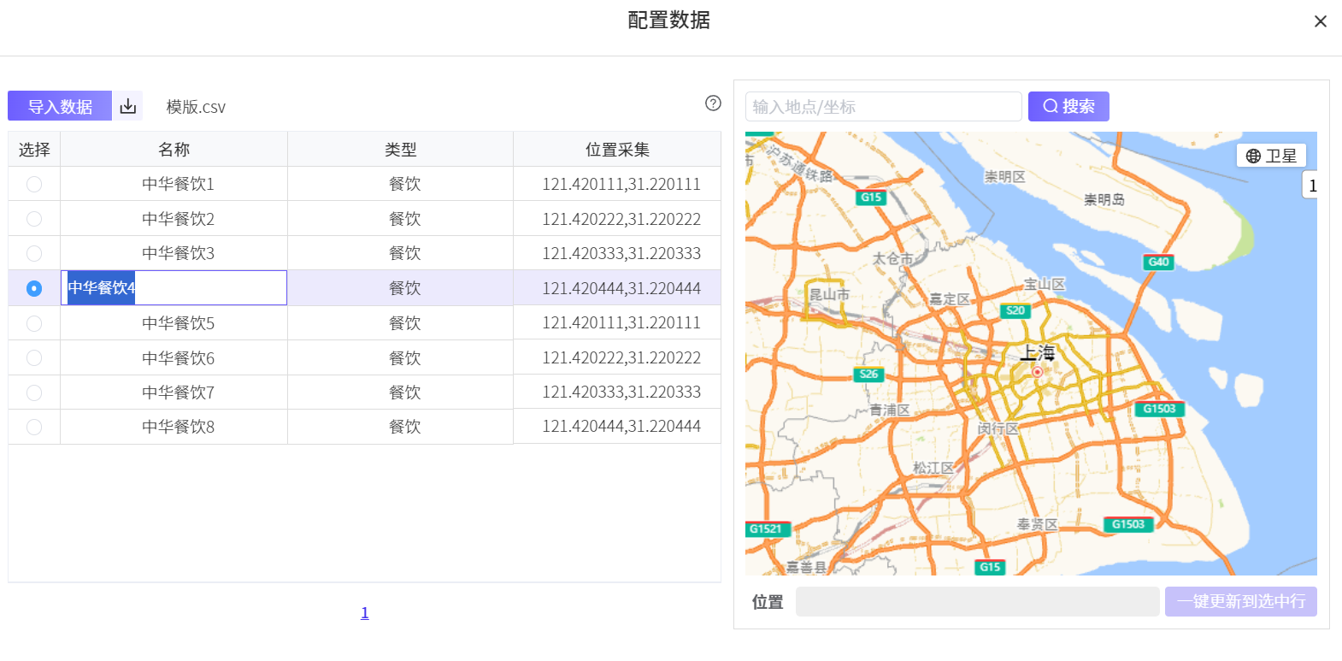
Task: Click the download template icon
Action: pyautogui.click(x=127, y=106)
